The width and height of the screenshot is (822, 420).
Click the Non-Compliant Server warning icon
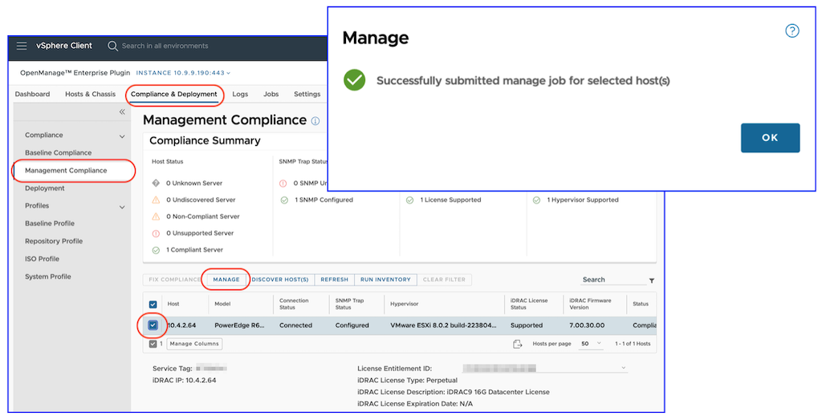coord(156,216)
